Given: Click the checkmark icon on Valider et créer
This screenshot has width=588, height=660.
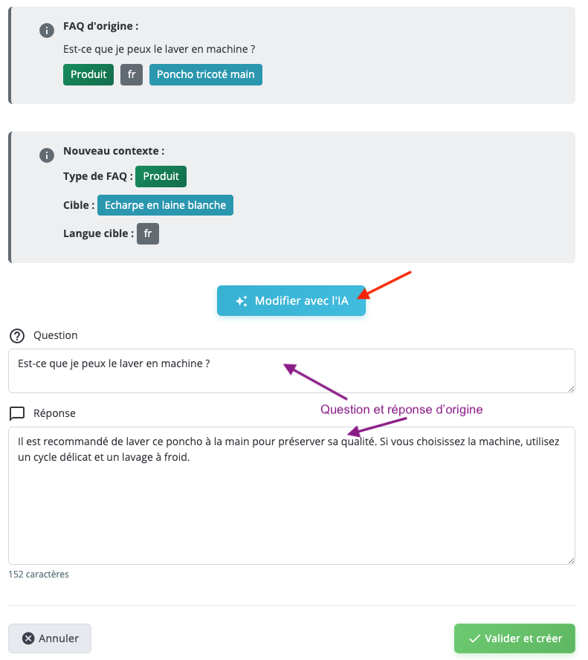Looking at the screenshot, I should pos(474,638).
